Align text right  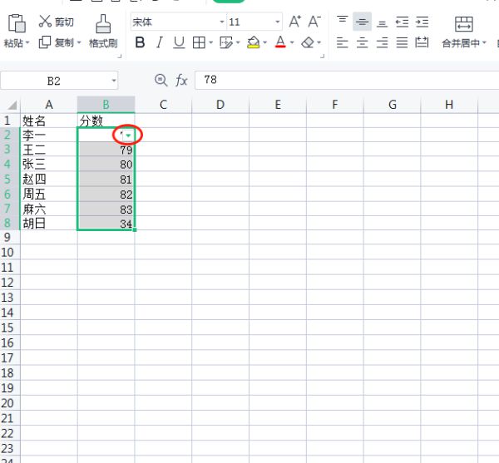(383, 42)
